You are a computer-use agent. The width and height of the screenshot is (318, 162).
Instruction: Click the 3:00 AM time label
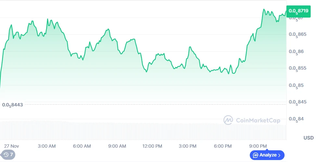pos(47,146)
